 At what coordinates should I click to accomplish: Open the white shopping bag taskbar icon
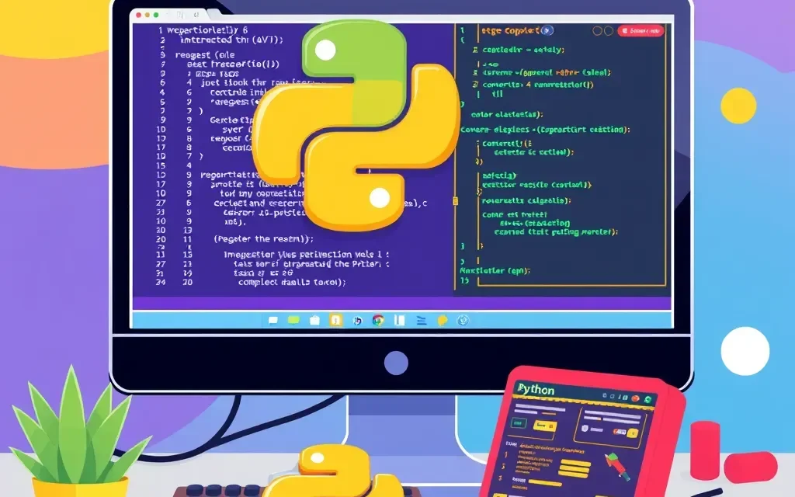pos(314,321)
